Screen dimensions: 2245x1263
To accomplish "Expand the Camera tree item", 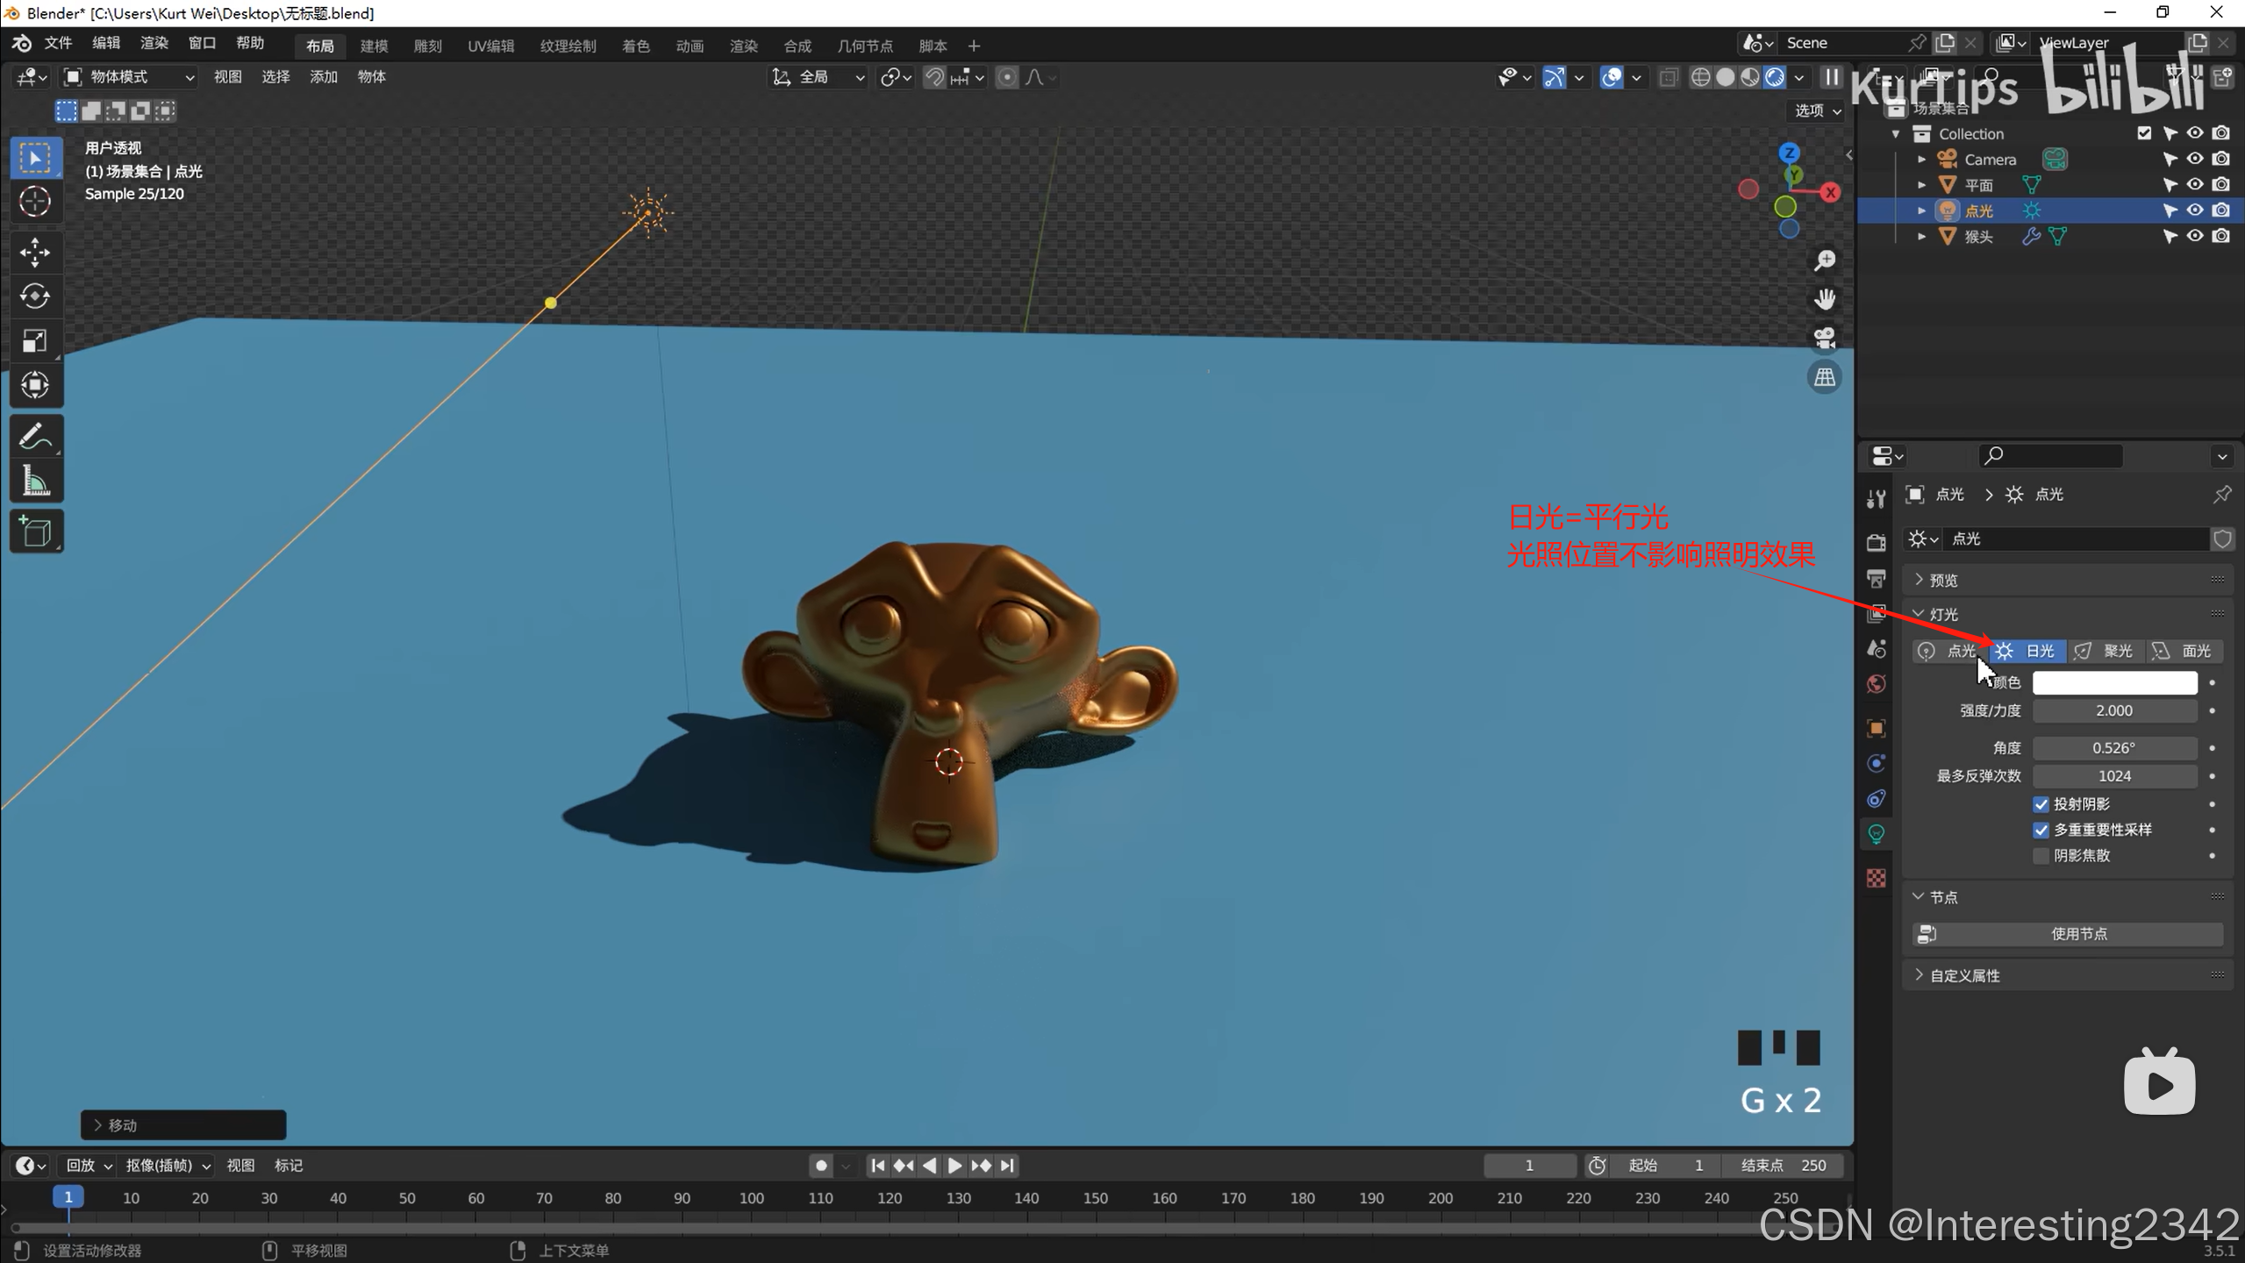I will [1921, 160].
